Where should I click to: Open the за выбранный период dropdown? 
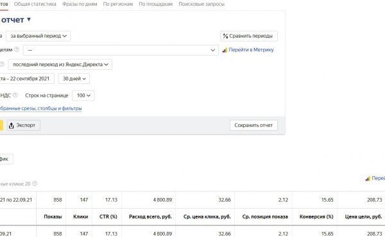[38, 36]
